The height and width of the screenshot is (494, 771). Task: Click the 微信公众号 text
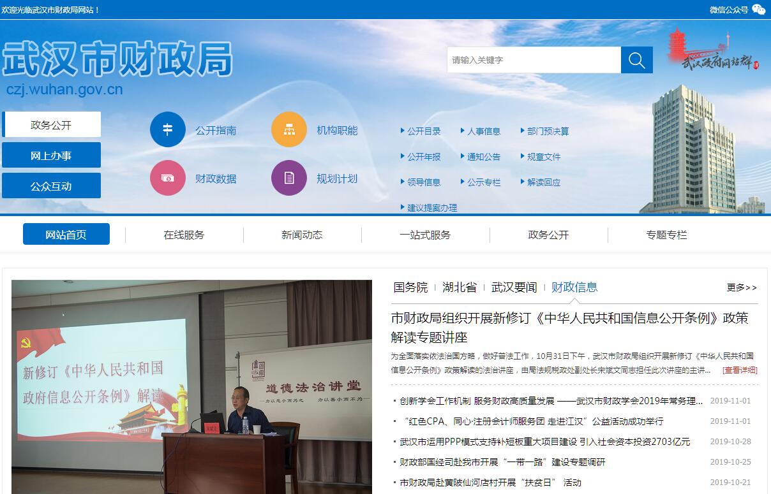click(728, 10)
